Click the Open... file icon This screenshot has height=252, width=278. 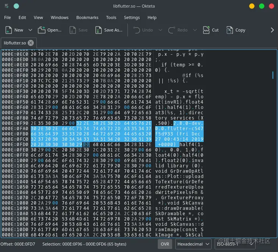41,30
